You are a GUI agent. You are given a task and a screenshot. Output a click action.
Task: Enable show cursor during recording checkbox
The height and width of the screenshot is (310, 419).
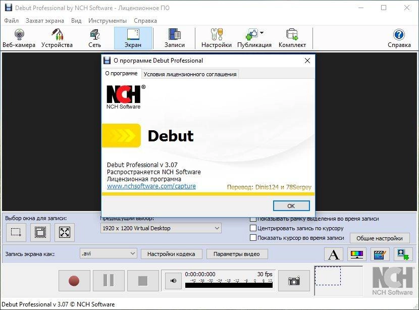(x=253, y=238)
